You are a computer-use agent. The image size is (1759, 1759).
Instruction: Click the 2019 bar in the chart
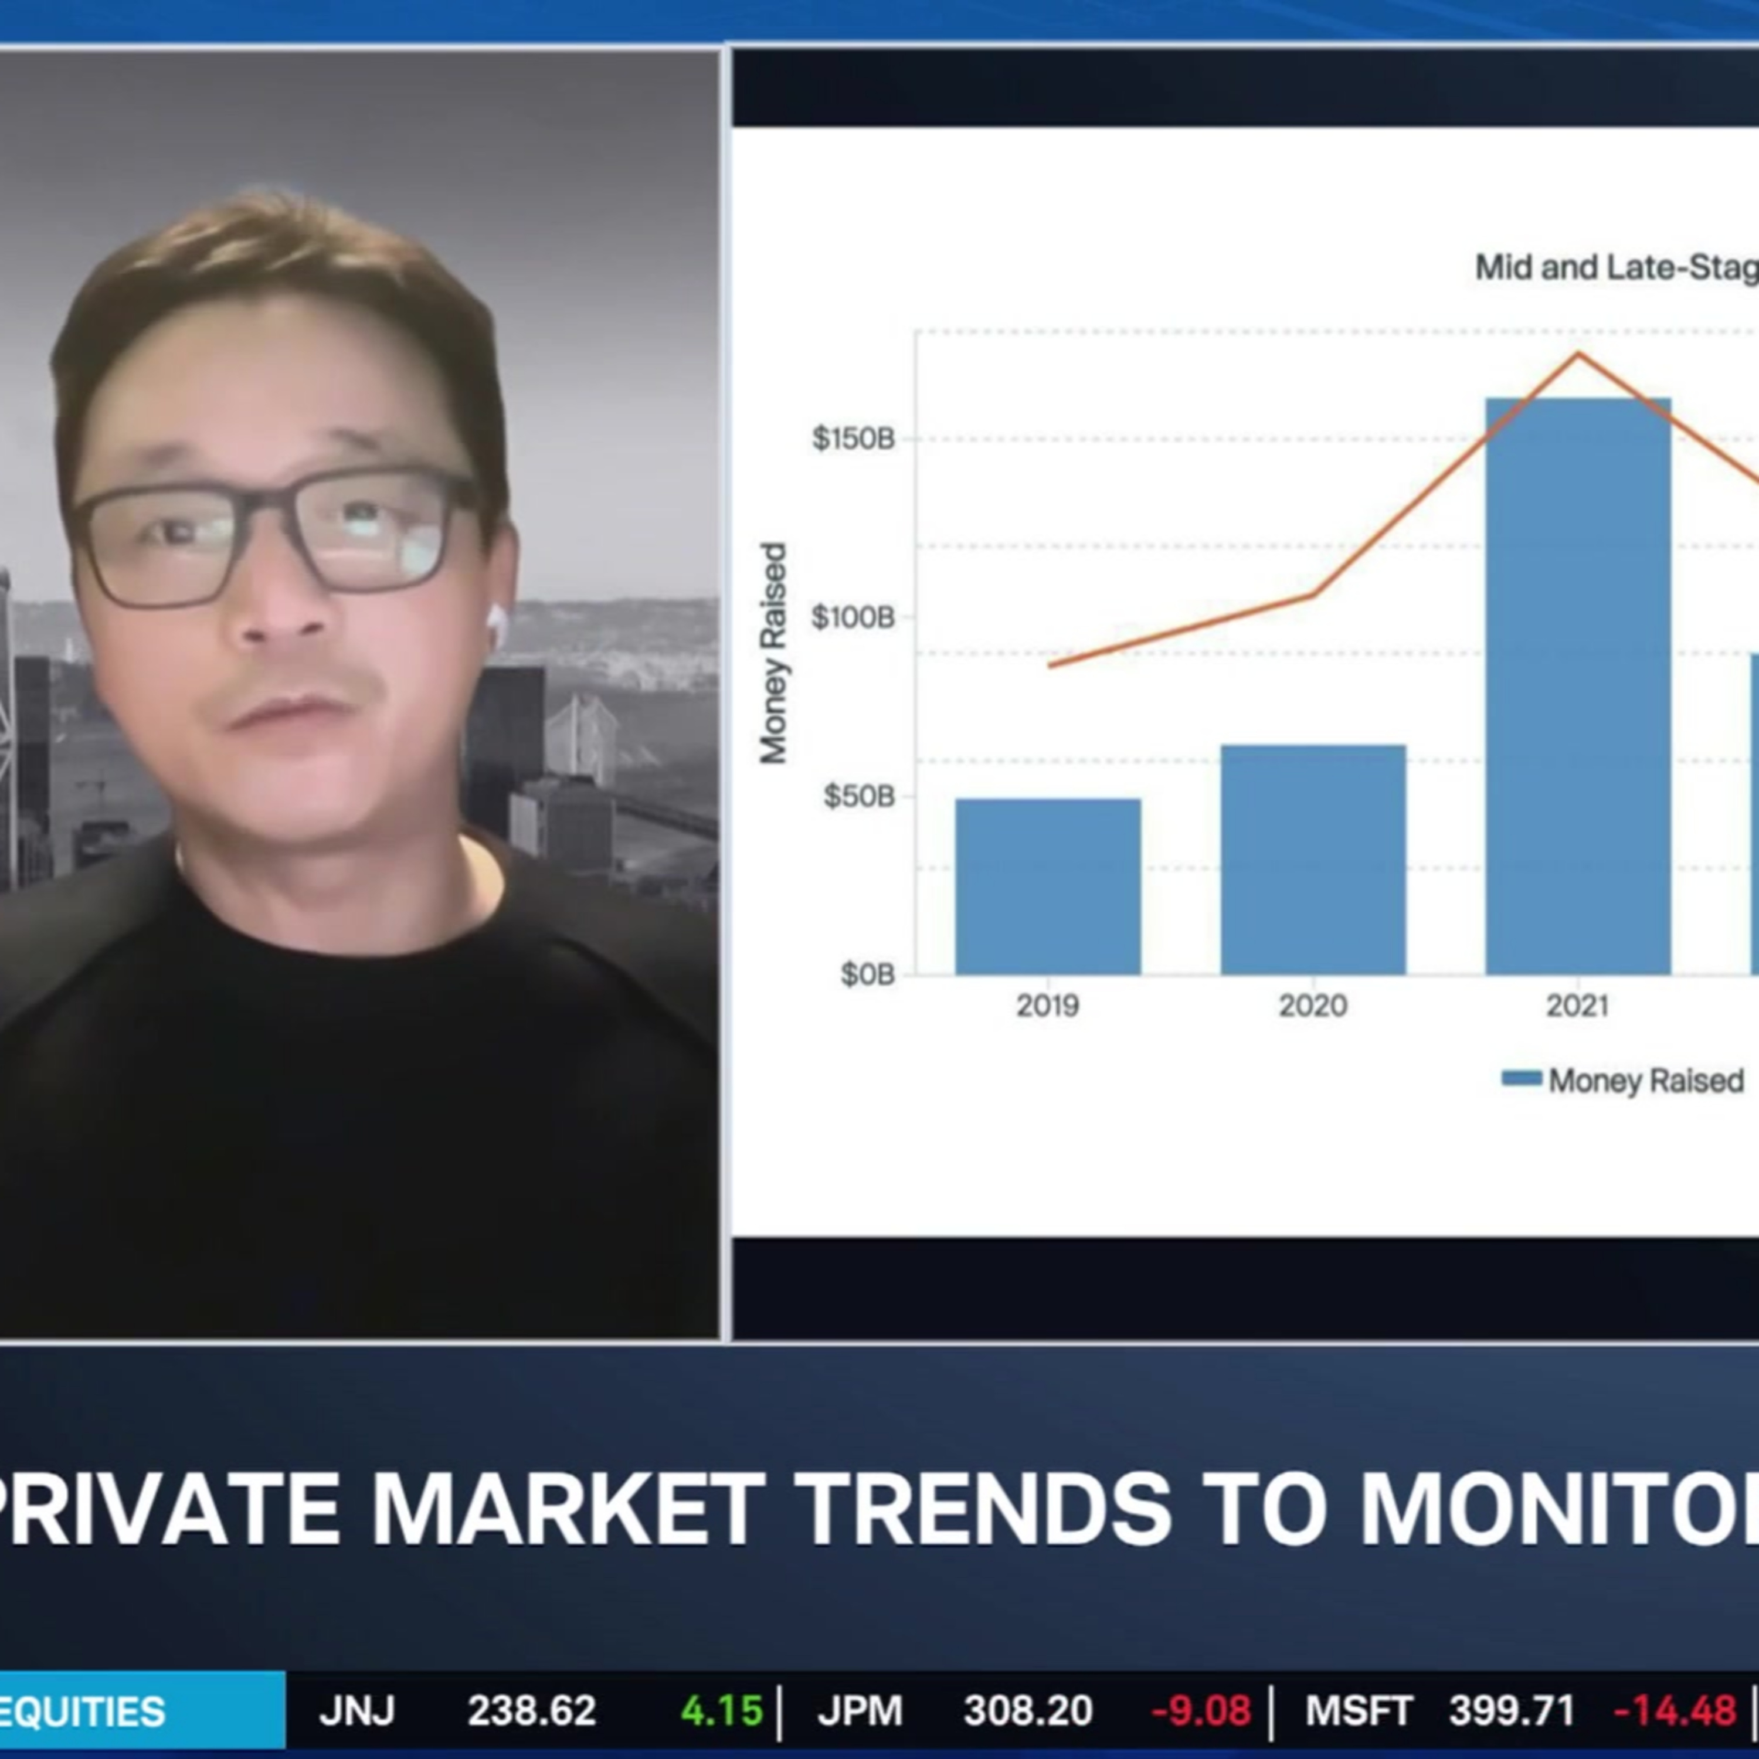[1048, 886]
